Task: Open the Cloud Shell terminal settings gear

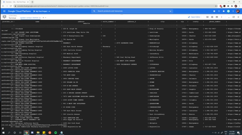Action: [212, 17]
